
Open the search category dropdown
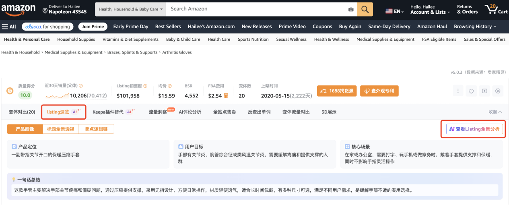coord(131,9)
